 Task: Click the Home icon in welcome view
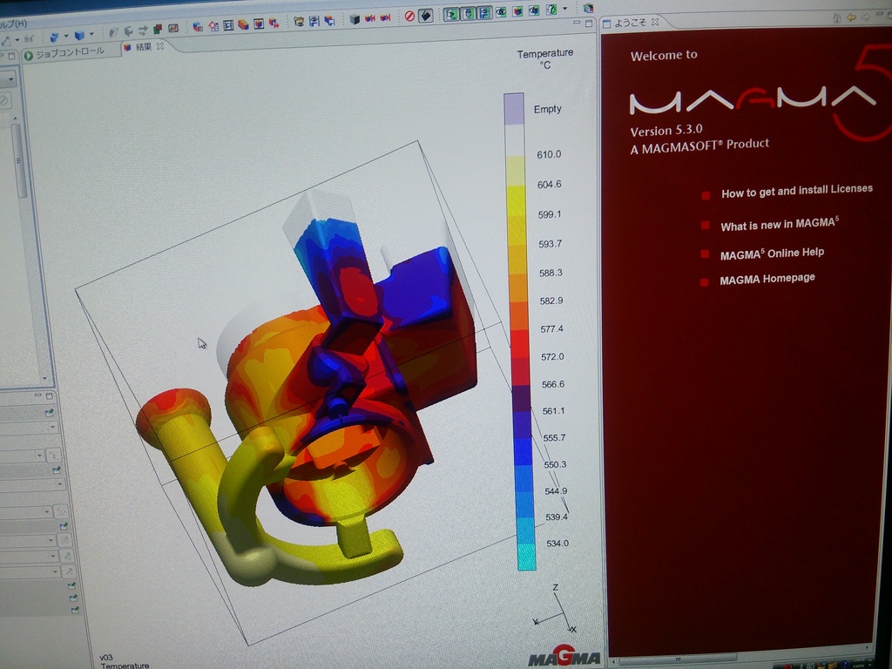[836, 19]
